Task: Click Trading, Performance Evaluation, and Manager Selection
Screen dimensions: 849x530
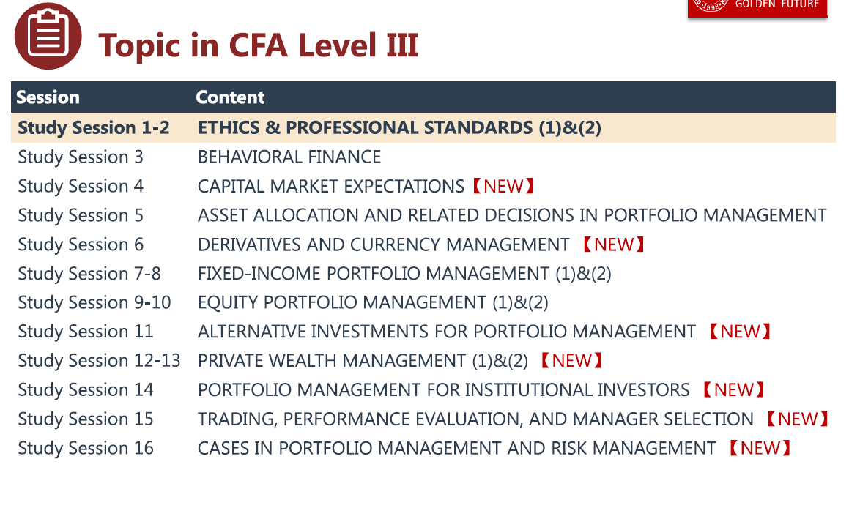Action: (x=475, y=419)
